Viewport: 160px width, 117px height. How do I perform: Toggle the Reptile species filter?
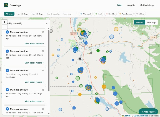click(111, 14)
